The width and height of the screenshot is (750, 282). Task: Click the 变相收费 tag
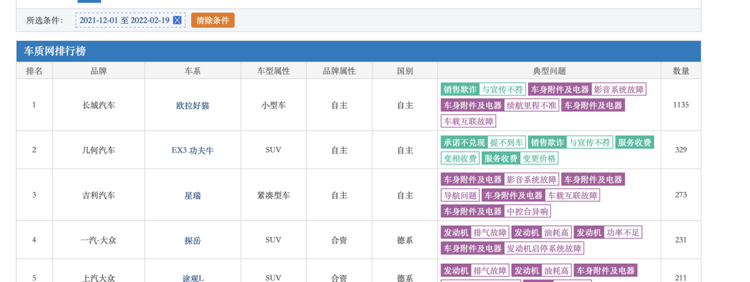(x=460, y=159)
